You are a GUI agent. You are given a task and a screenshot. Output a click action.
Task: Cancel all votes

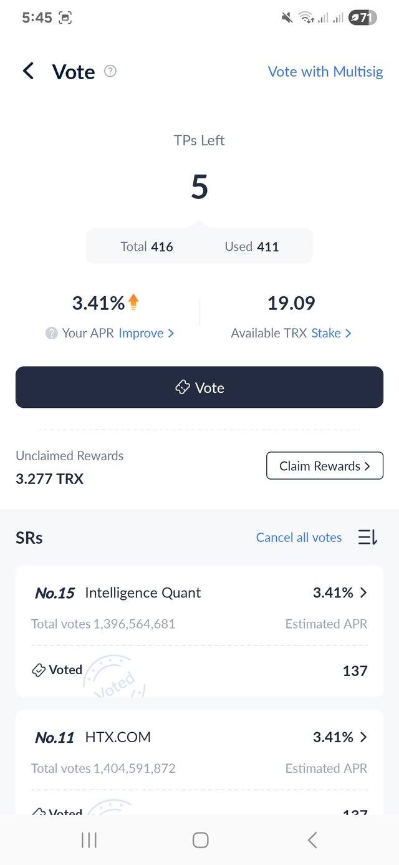coord(299,538)
